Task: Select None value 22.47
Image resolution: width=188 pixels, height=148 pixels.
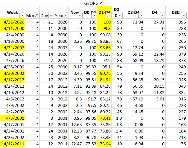Action: point(76,144)
